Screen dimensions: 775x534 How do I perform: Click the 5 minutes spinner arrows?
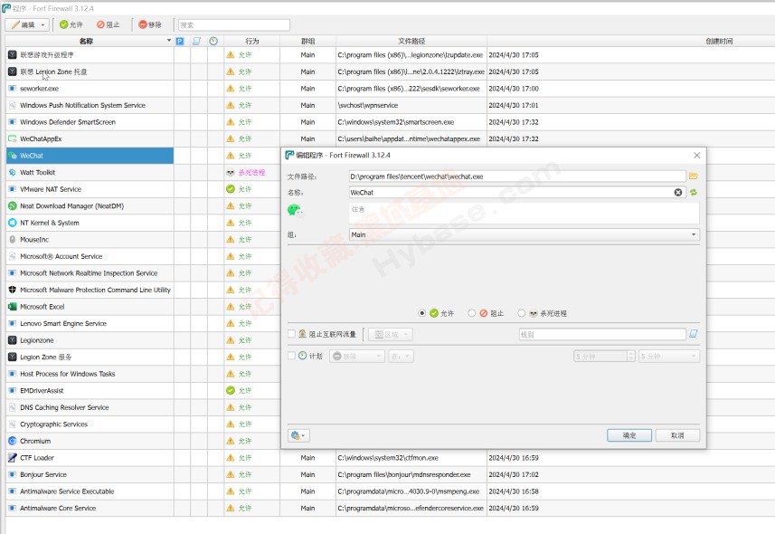click(x=630, y=357)
